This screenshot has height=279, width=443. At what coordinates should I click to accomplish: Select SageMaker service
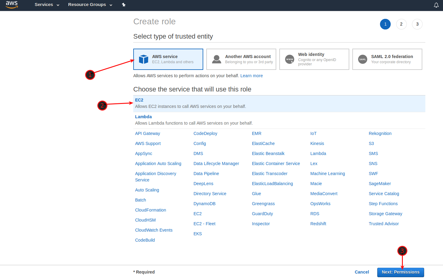coord(380,184)
